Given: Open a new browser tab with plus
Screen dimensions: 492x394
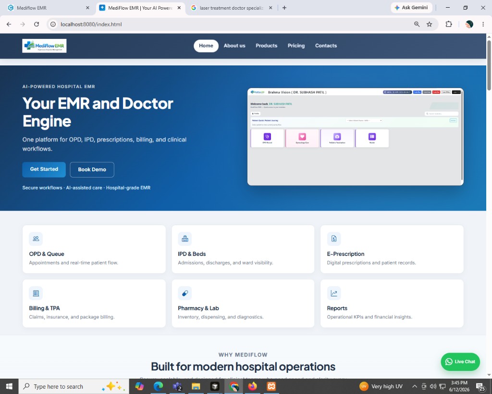Looking at the screenshot, I should pos(284,8).
